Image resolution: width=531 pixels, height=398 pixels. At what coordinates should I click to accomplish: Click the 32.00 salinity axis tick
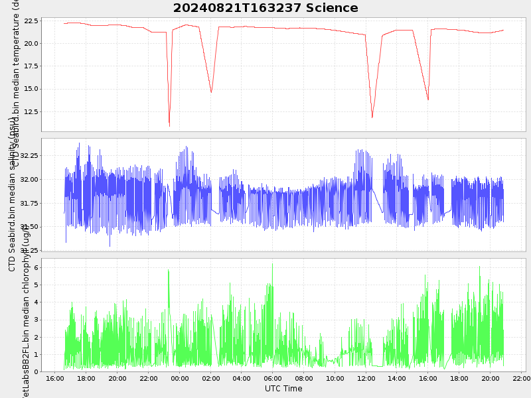pos(30,179)
